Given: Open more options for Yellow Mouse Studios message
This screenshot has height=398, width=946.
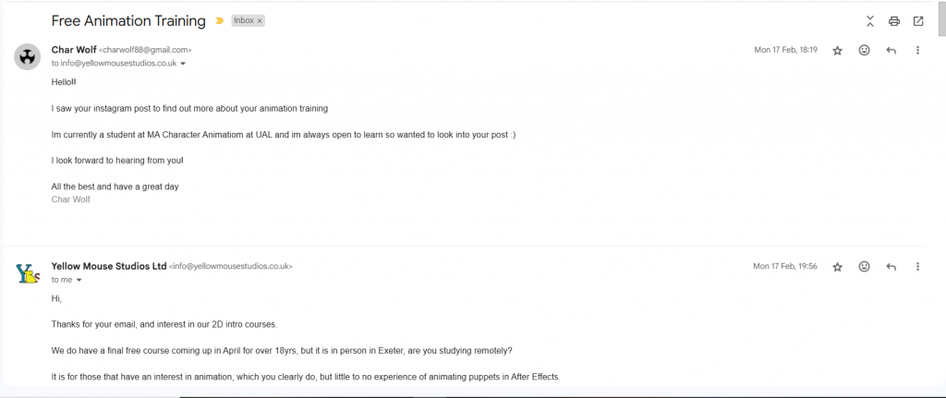Looking at the screenshot, I should coord(917,266).
